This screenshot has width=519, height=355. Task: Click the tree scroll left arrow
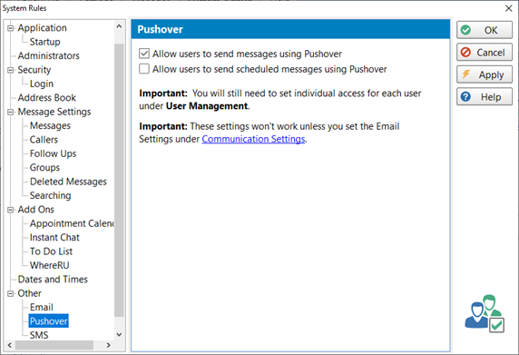coord(10,345)
